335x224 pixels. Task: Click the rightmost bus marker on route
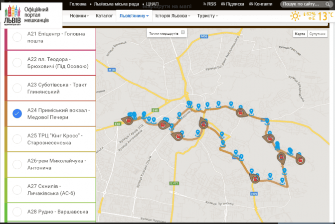coord(300,158)
